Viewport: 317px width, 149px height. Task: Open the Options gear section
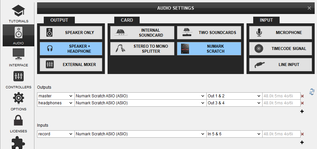[x=18, y=101]
